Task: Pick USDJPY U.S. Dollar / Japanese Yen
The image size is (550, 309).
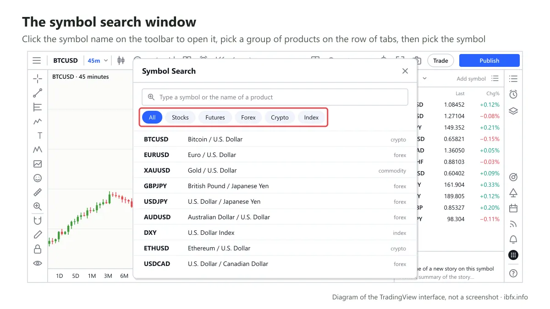Action: 275,201
